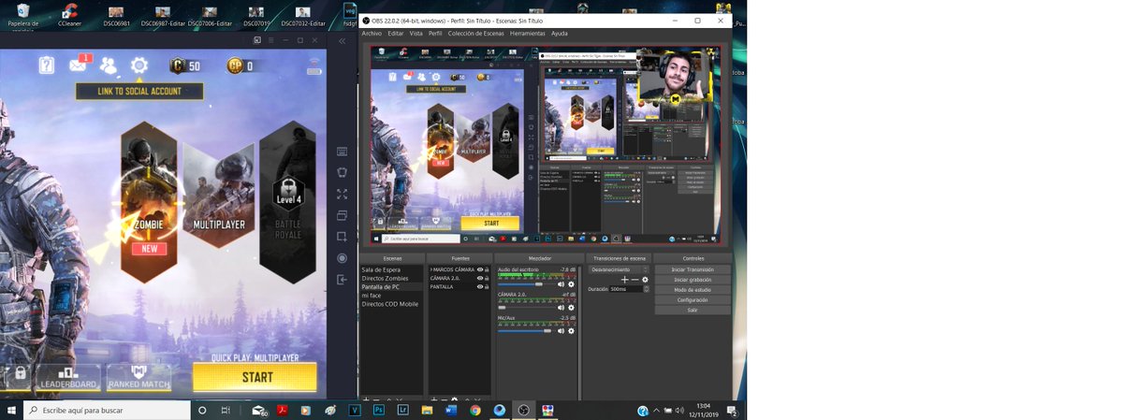Open the game mail inbox icon
The height and width of the screenshot is (420, 1123).
point(78,65)
